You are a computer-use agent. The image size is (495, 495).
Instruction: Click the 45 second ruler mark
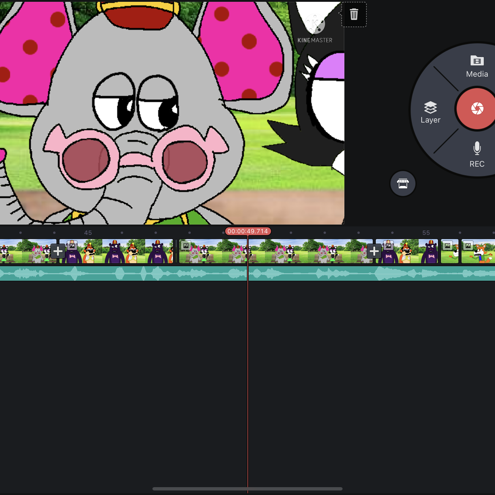pos(88,233)
